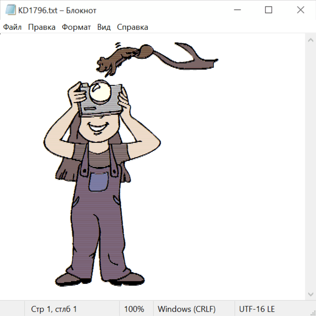Viewport: 316px width, 316px height.
Task: Click the middle of the vertical scrollbar track
Action: pyautogui.click(x=310, y=167)
